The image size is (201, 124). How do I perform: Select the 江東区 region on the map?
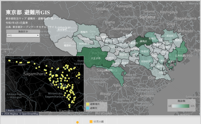click(x=172, y=61)
